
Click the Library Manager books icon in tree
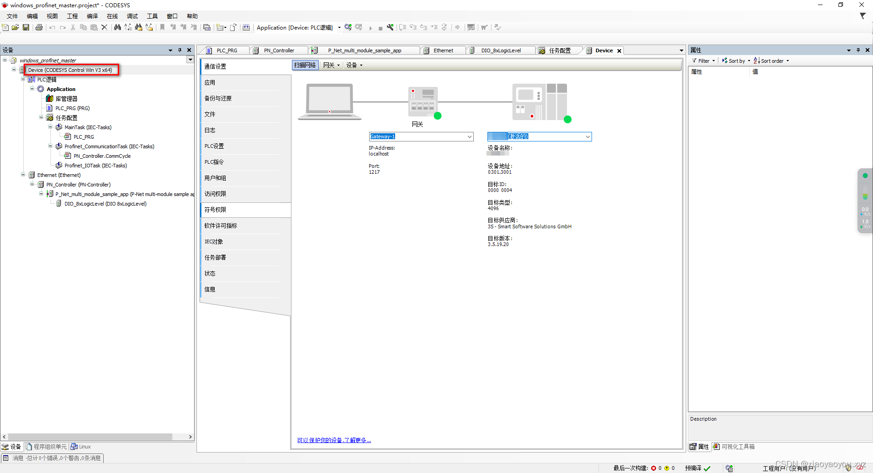[50, 99]
